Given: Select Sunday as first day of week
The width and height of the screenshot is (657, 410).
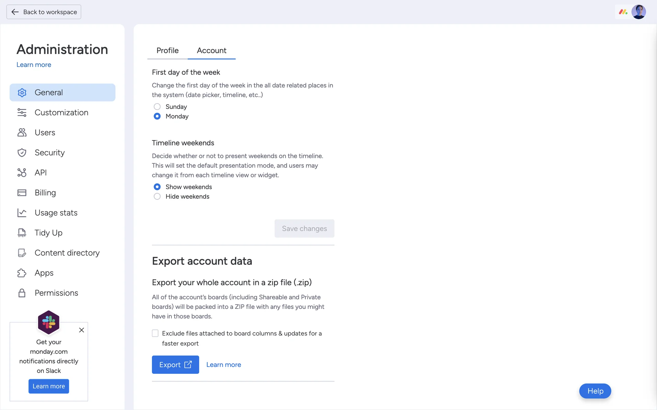Looking at the screenshot, I should coord(157,107).
